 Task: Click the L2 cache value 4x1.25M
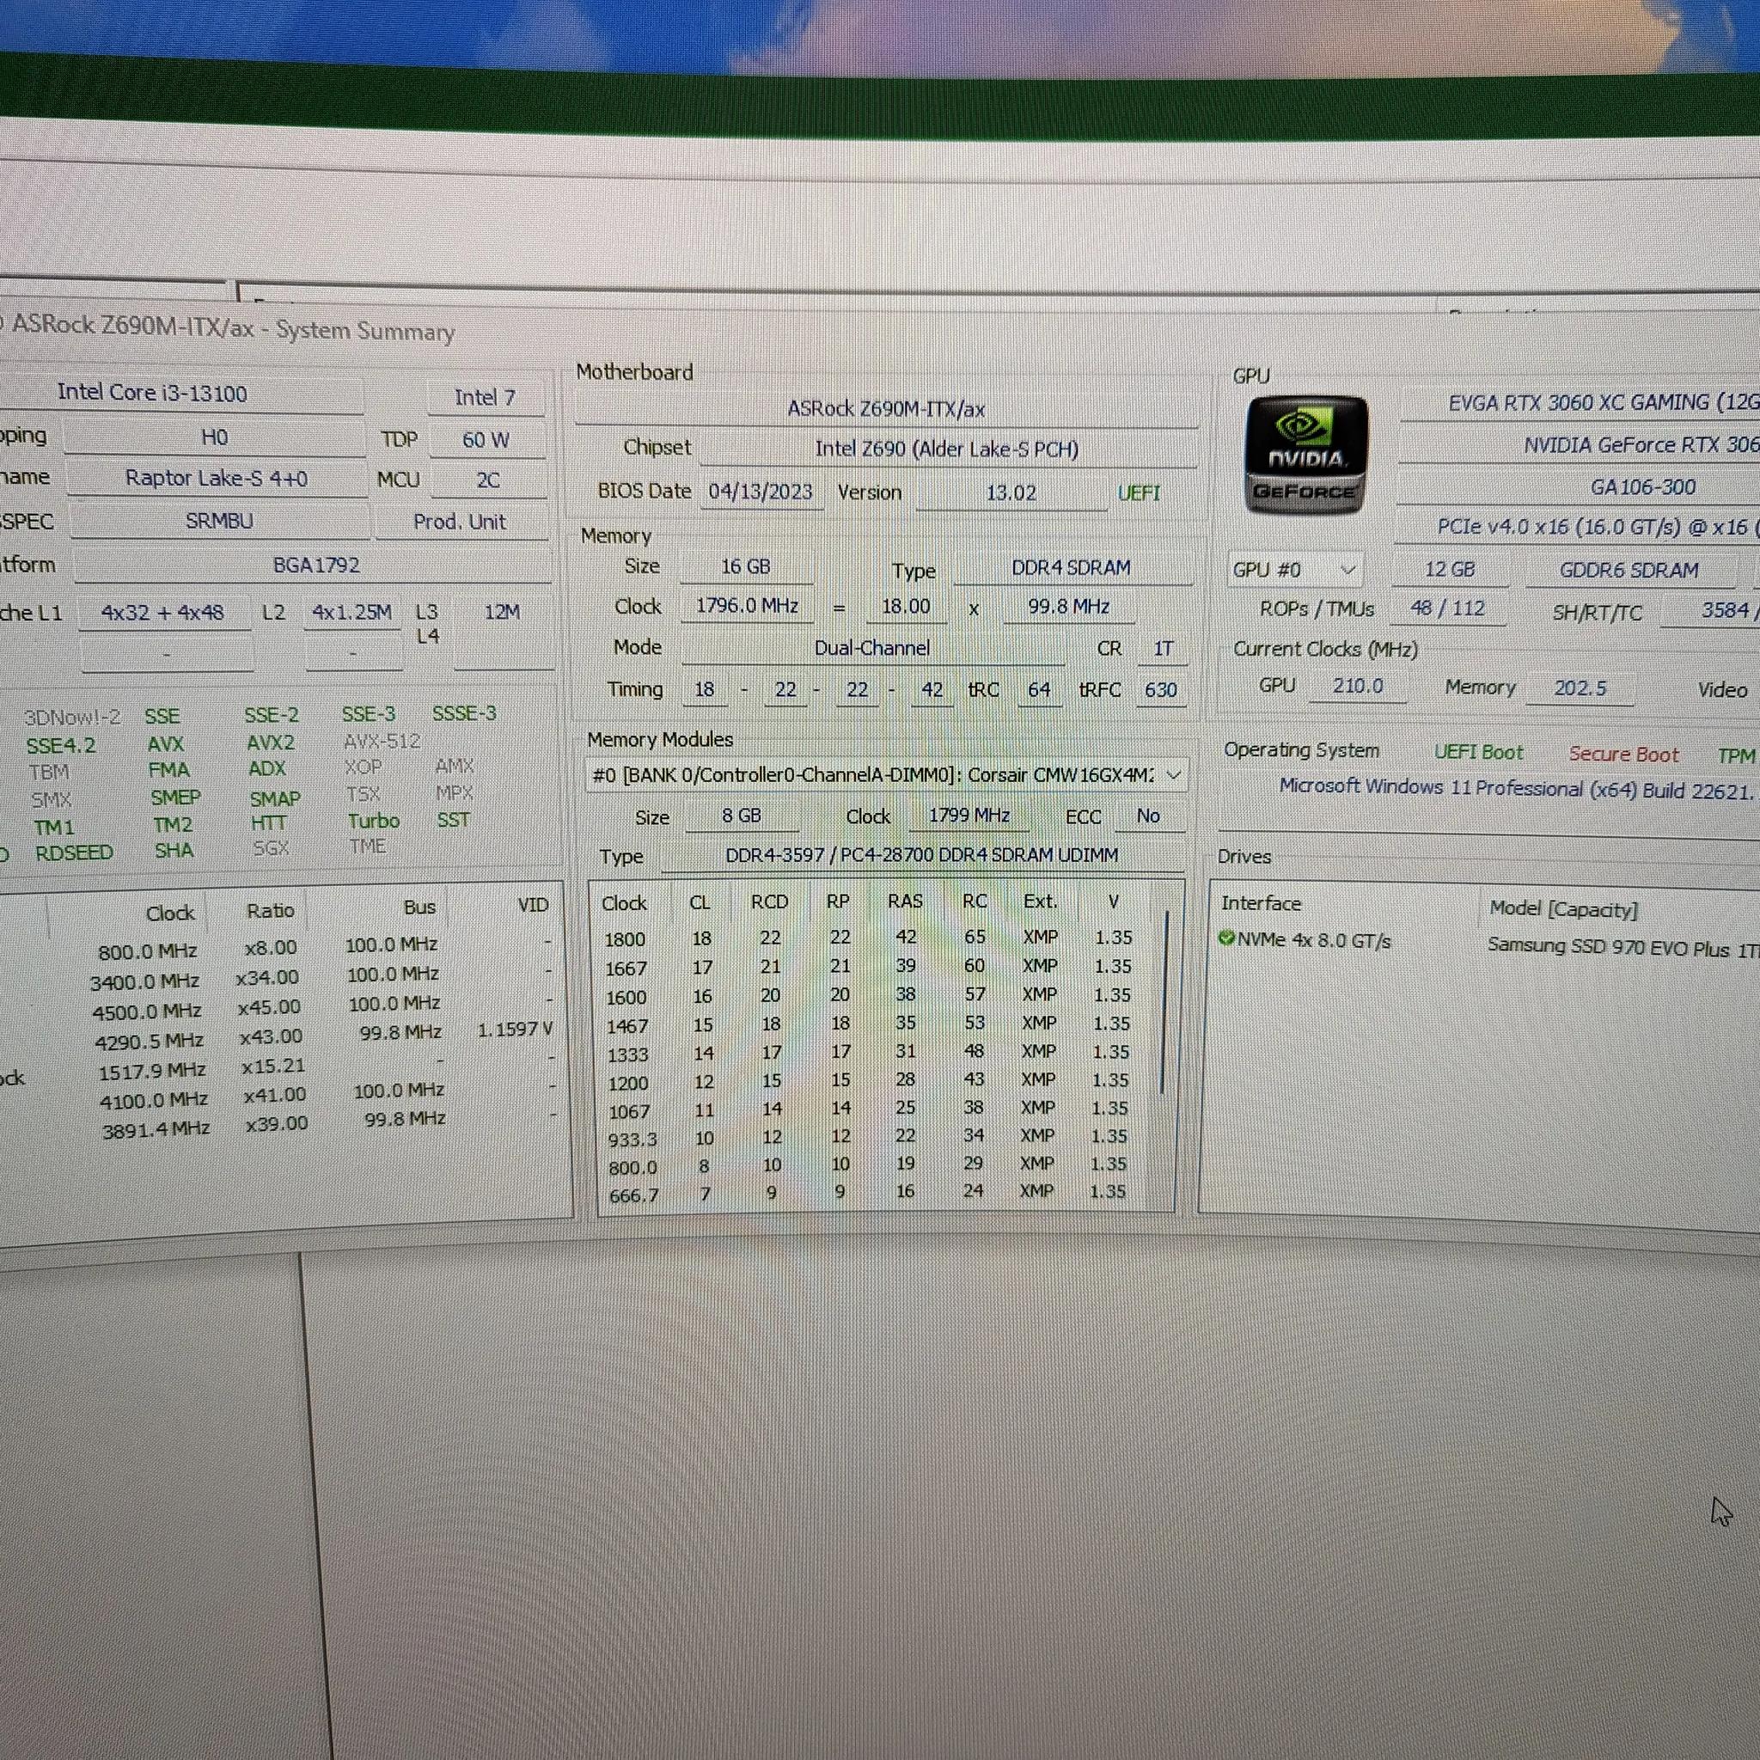(351, 612)
